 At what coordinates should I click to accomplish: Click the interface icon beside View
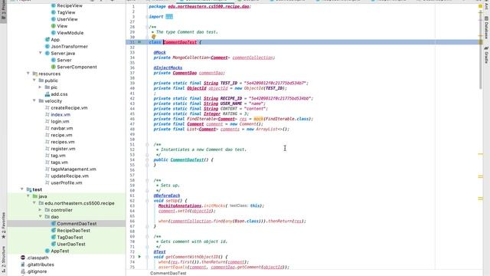point(54,26)
